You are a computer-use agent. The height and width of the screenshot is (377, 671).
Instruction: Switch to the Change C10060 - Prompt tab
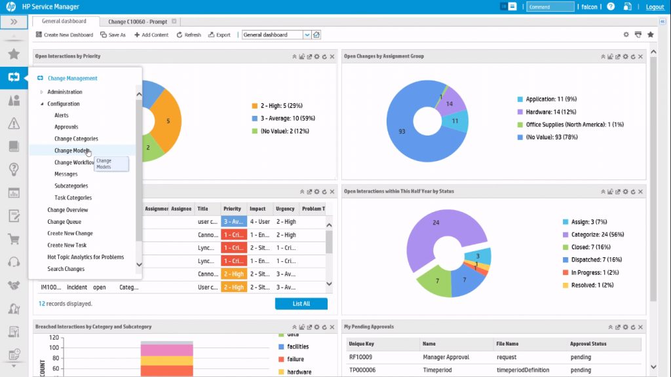pyautogui.click(x=138, y=20)
